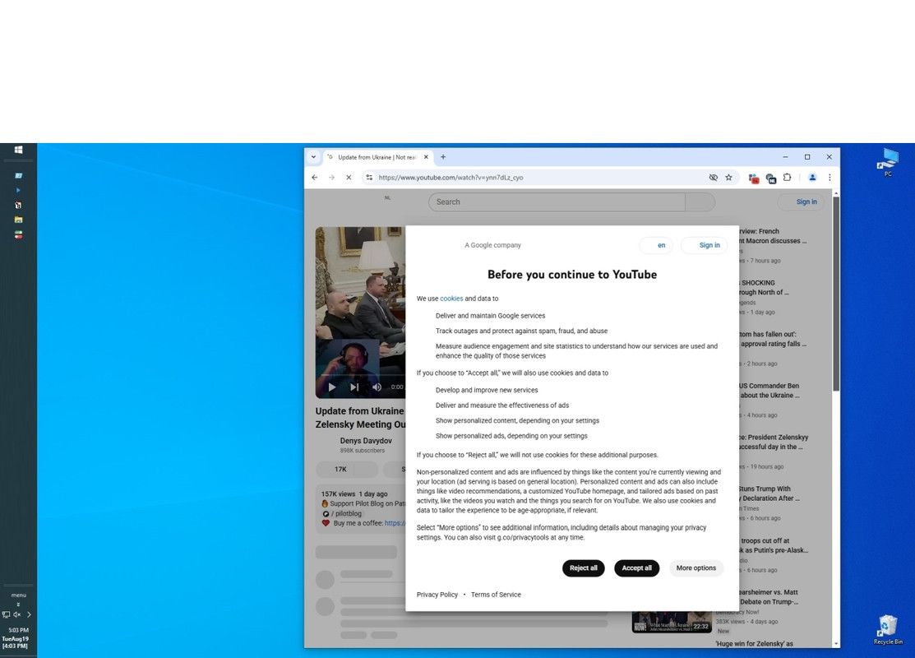Select the 'Update from Ukraine' browser tab
915x658 pixels.
coord(377,157)
